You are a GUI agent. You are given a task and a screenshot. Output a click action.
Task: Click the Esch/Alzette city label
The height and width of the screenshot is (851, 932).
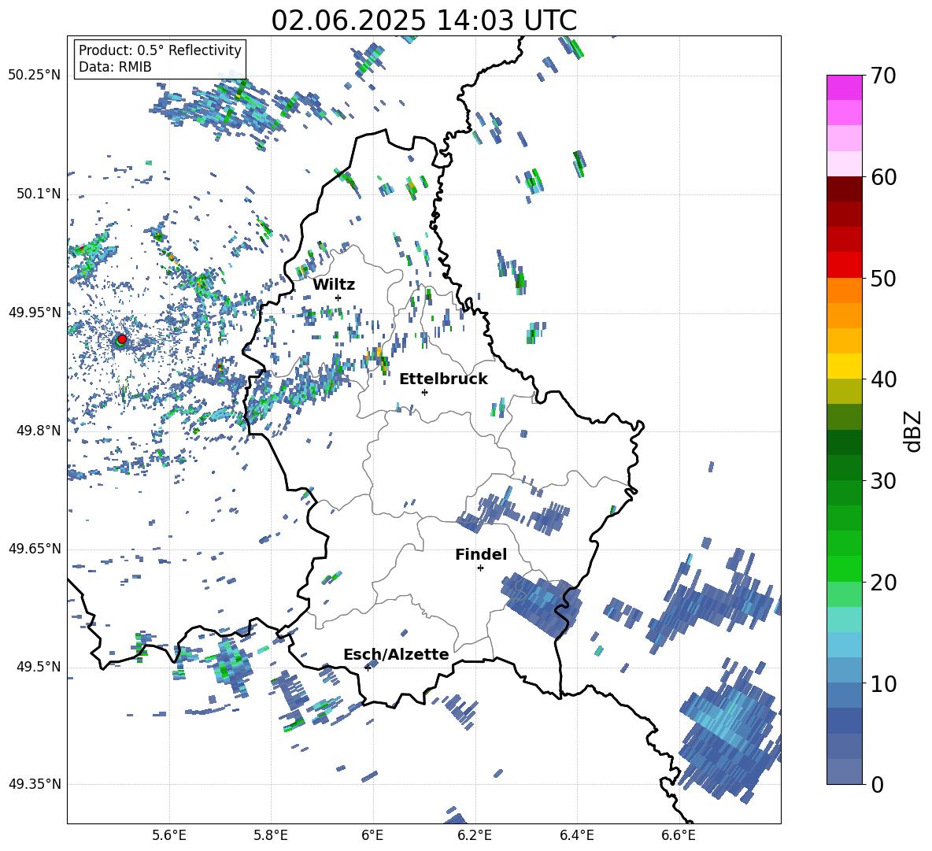[x=396, y=654]
